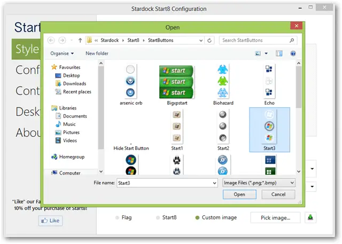Cancel the Open dialog
The height and width of the screenshot is (244, 342).
(x=278, y=194)
